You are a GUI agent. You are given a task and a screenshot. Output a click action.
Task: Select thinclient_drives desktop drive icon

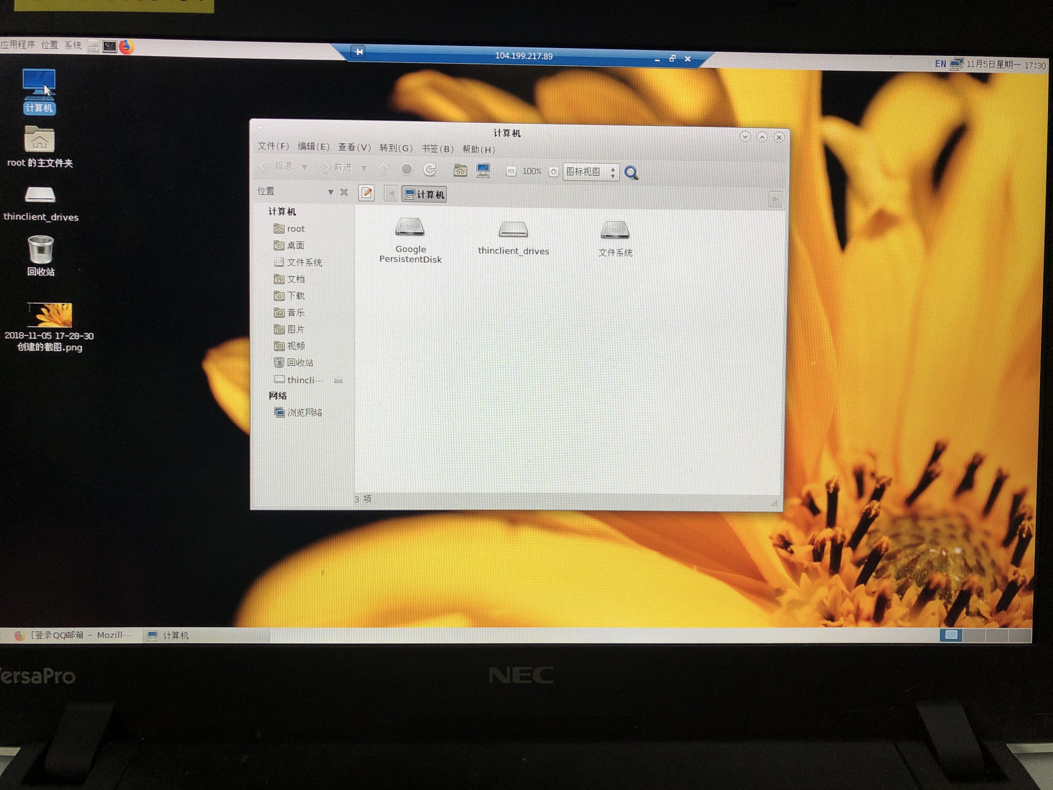point(40,204)
